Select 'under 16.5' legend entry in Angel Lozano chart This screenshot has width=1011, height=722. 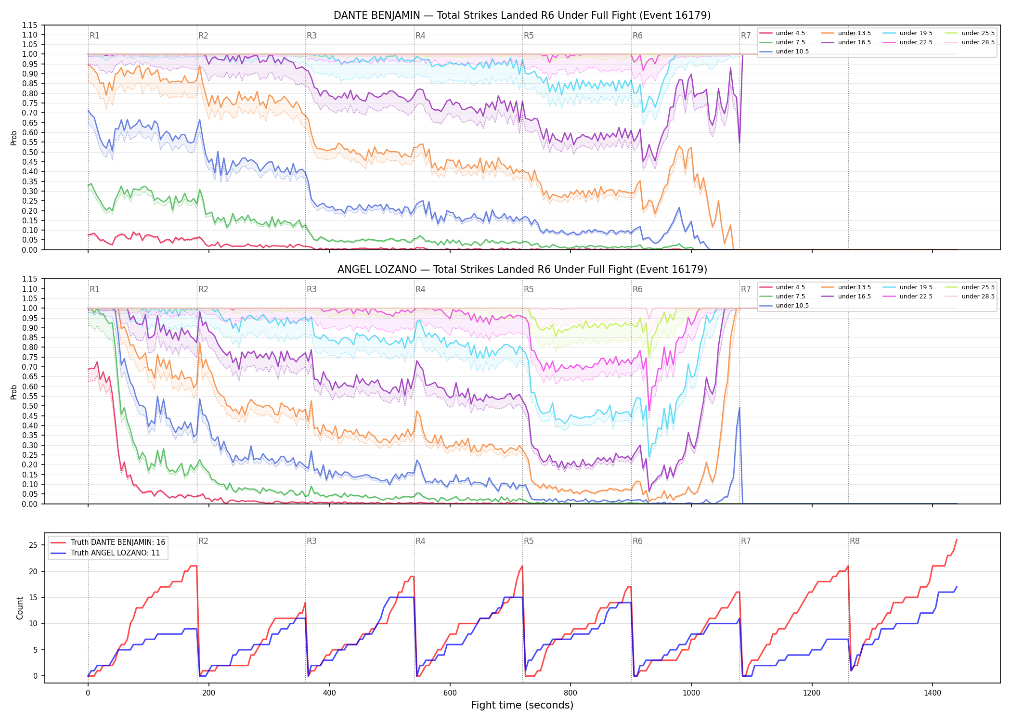pos(846,297)
